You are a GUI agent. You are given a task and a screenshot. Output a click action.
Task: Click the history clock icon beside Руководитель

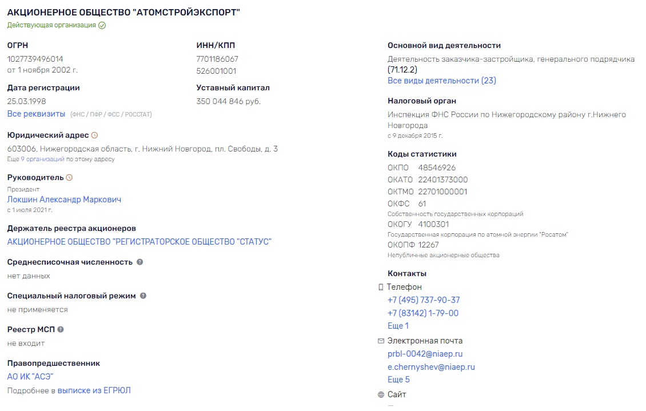pos(69,178)
